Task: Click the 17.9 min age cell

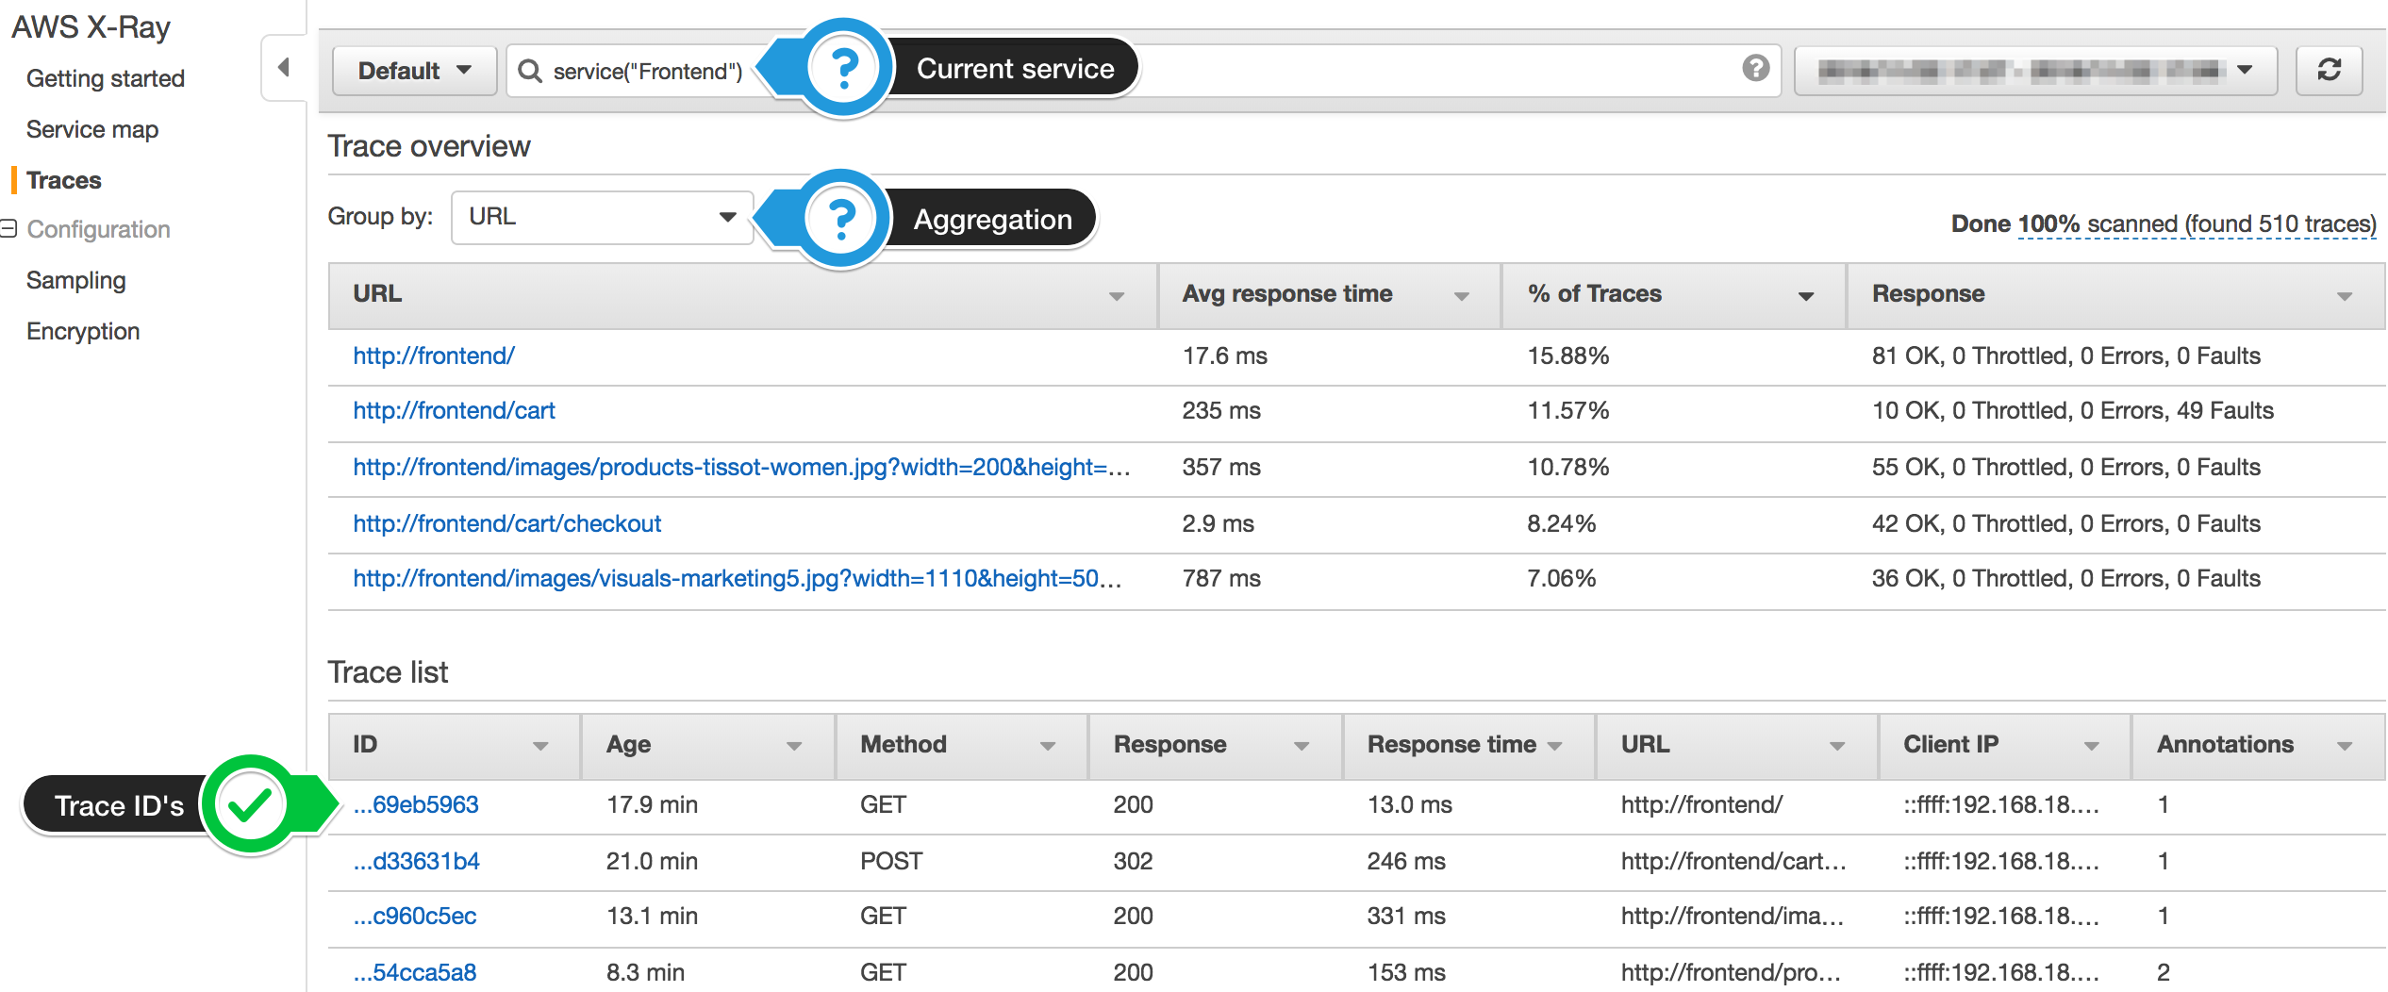Action: [652, 804]
